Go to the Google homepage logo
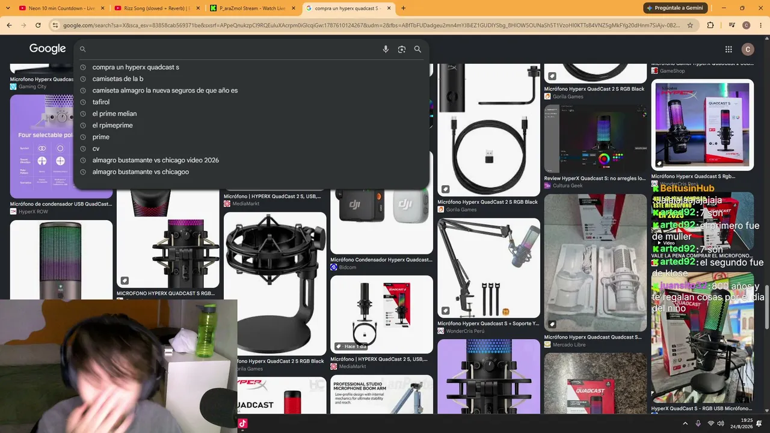This screenshot has width=770, height=433. [x=48, y=49]
